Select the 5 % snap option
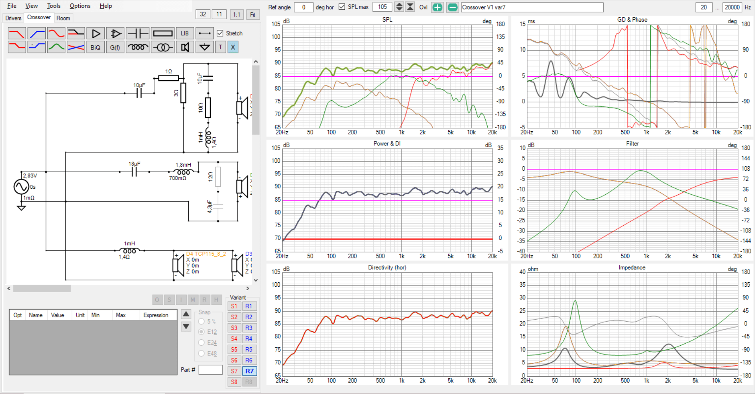Image resolution: width=755 pixels, height=394 pixels. [x=201, y=321]
